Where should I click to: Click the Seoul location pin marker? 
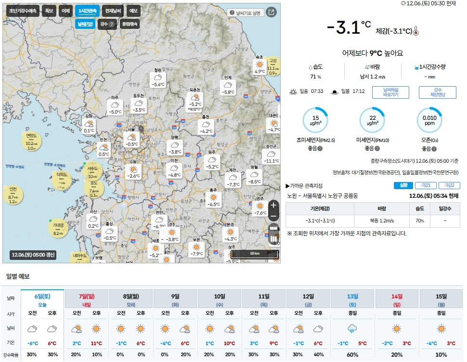pos(141,129)
